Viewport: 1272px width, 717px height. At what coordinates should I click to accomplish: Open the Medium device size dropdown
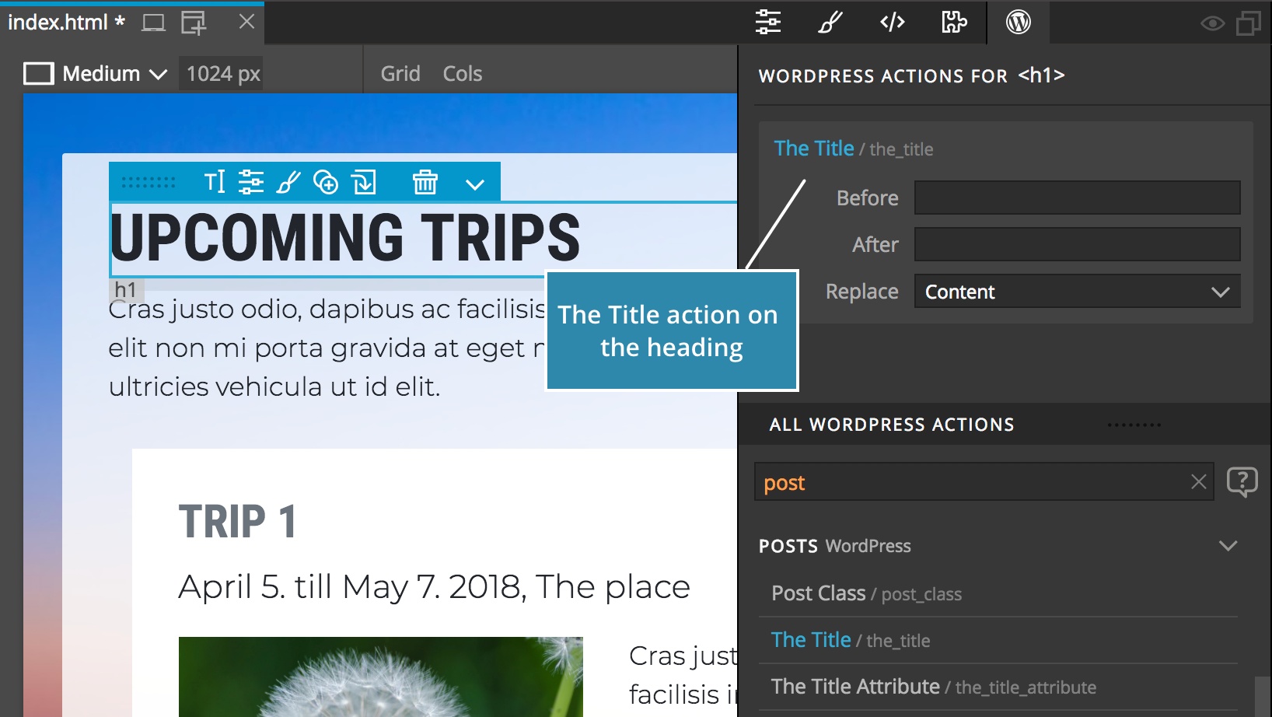(x=114, y=74)
